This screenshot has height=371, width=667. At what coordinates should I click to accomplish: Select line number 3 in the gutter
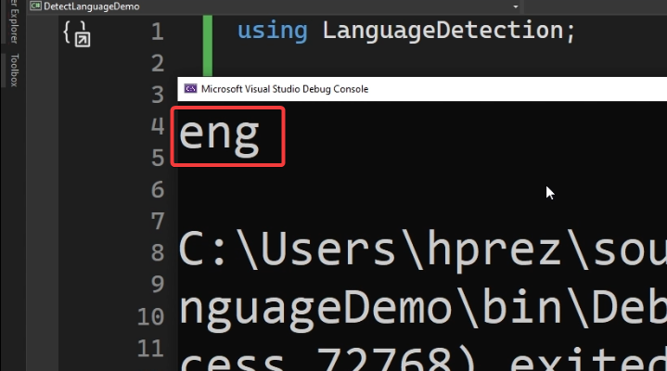155,95
